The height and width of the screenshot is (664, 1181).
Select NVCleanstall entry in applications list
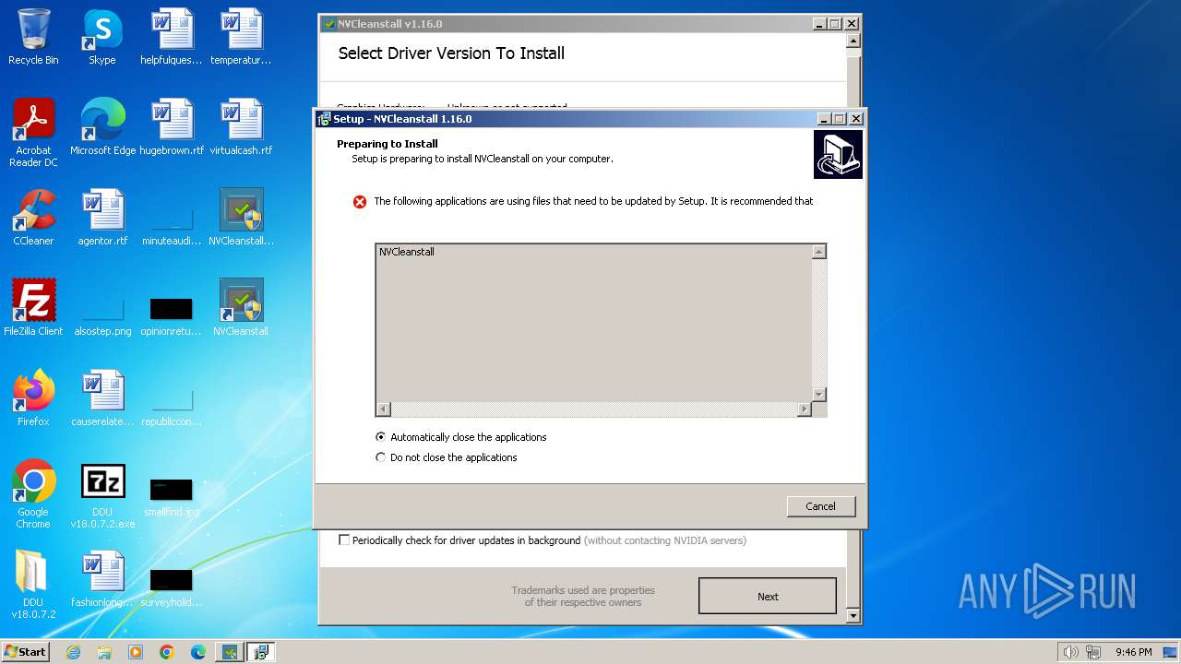click(x=407, y=252)
